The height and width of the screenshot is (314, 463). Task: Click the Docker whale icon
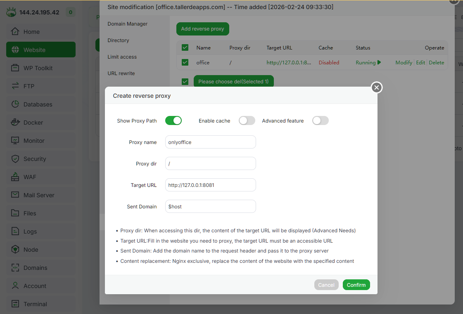pos(15,123)
